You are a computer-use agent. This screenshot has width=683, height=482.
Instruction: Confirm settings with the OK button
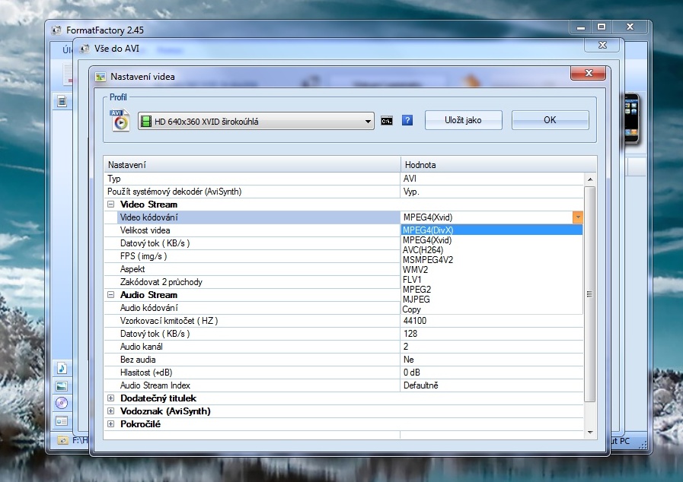tap(550, 120)
